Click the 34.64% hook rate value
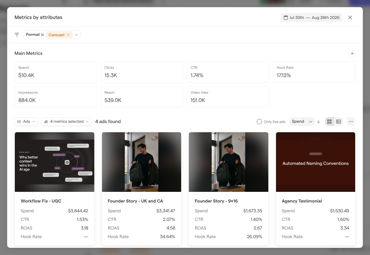 click(x=167, y=237)
